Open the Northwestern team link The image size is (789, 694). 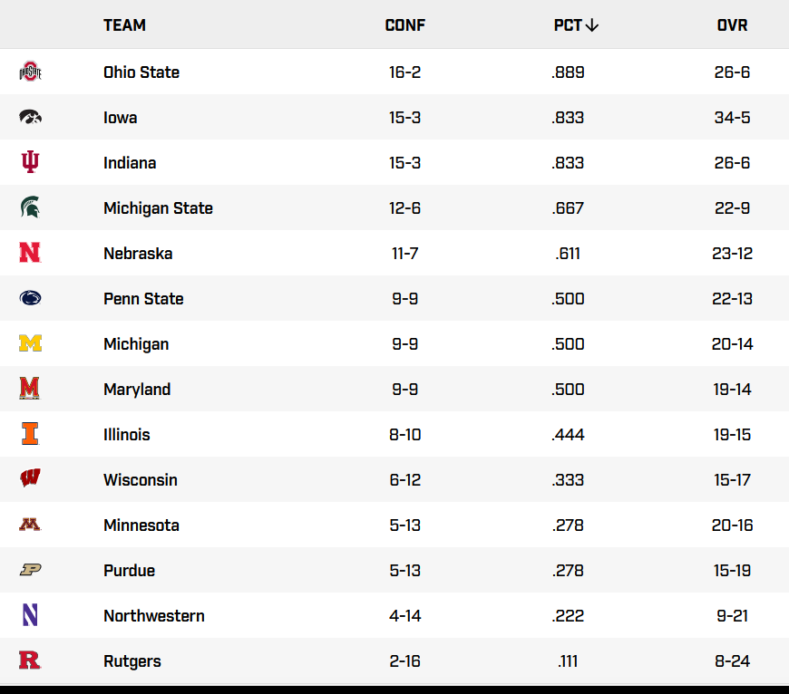154,616
